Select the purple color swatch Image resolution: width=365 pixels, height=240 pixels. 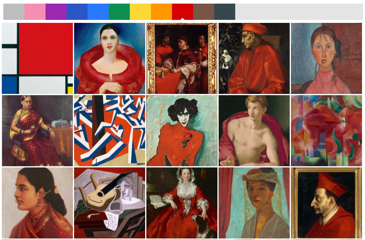click(56, 12)
